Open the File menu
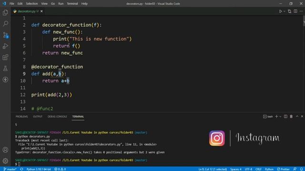 click(11, 4)
